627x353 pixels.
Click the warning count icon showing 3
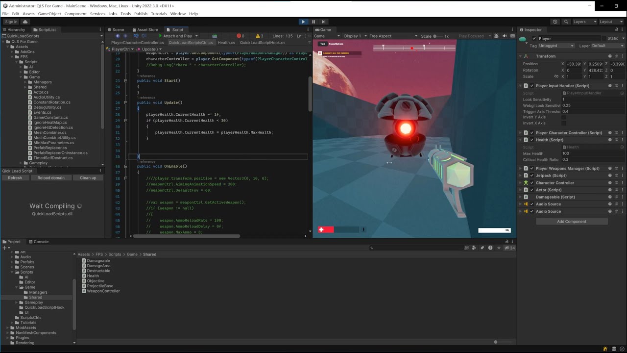(x=258, y=36)
